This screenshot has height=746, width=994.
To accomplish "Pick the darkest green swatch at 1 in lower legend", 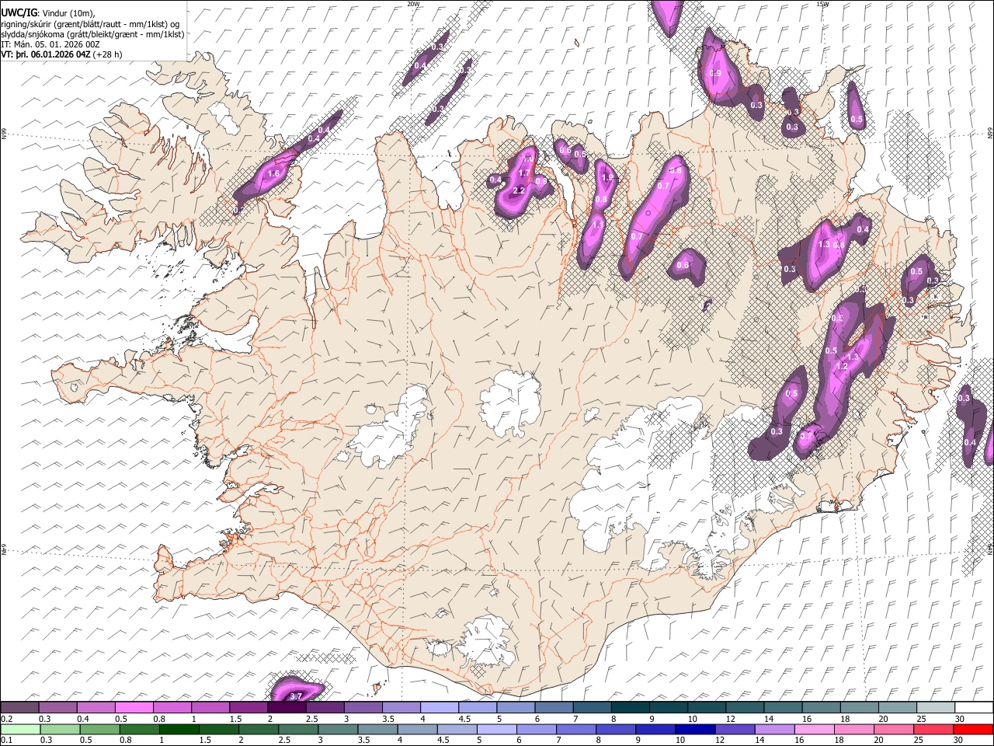I will tap(179, 729).
